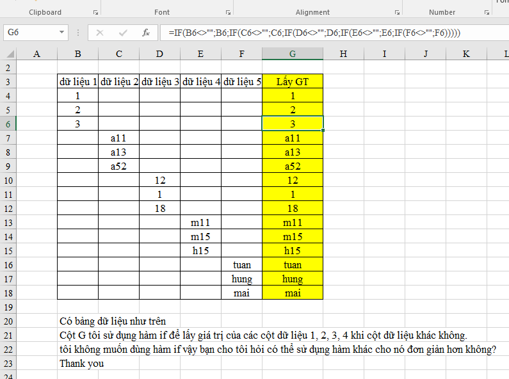Select column B header
Viewport: 509px width, 379px height.
pyautogui.click(x=77, y=54)
